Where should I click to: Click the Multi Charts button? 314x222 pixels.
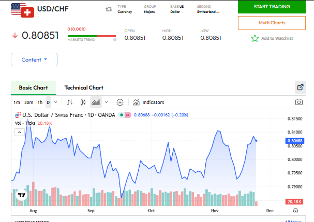[x=272, y=23]
